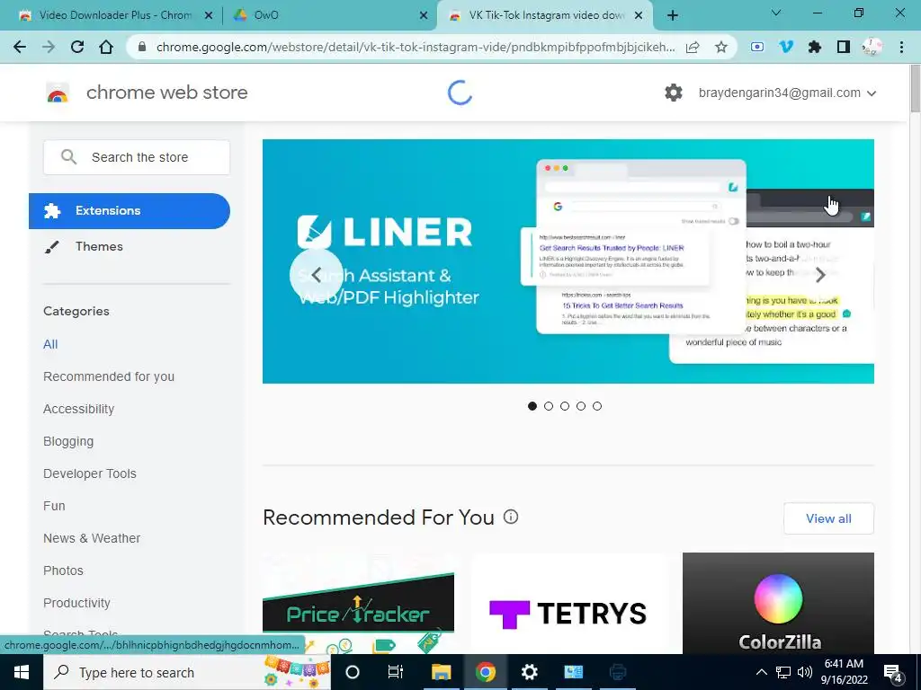The width and height of the screenshot is (921, 690).
Task: Select the third carousel dot
Action: coord(565,406)
